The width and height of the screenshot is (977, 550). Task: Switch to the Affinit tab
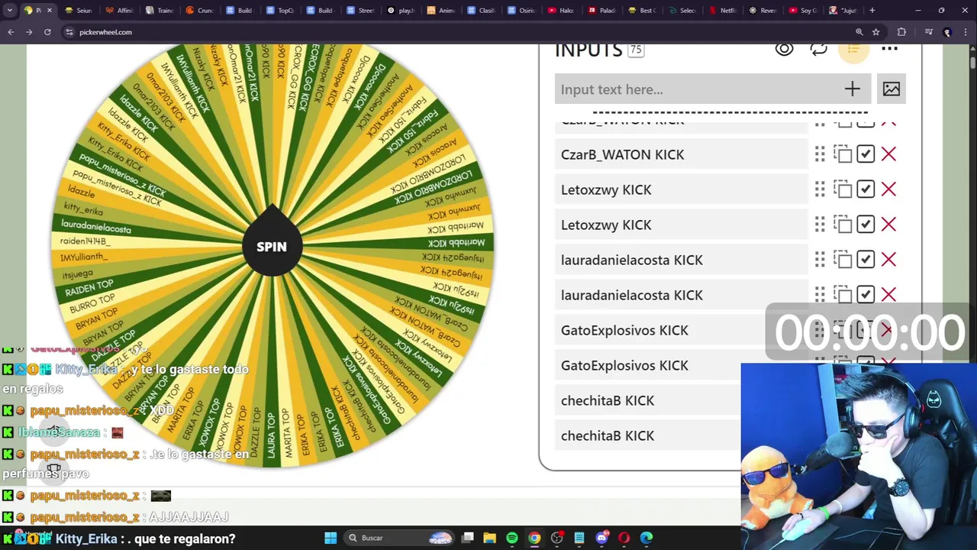[120, 11]
